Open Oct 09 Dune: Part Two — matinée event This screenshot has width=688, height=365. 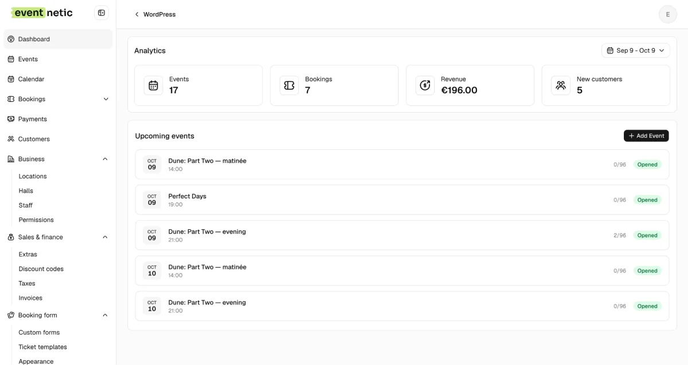tap(402, 164)
